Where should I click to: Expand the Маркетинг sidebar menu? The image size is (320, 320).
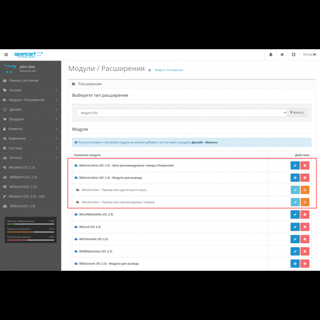click(31, 138)
